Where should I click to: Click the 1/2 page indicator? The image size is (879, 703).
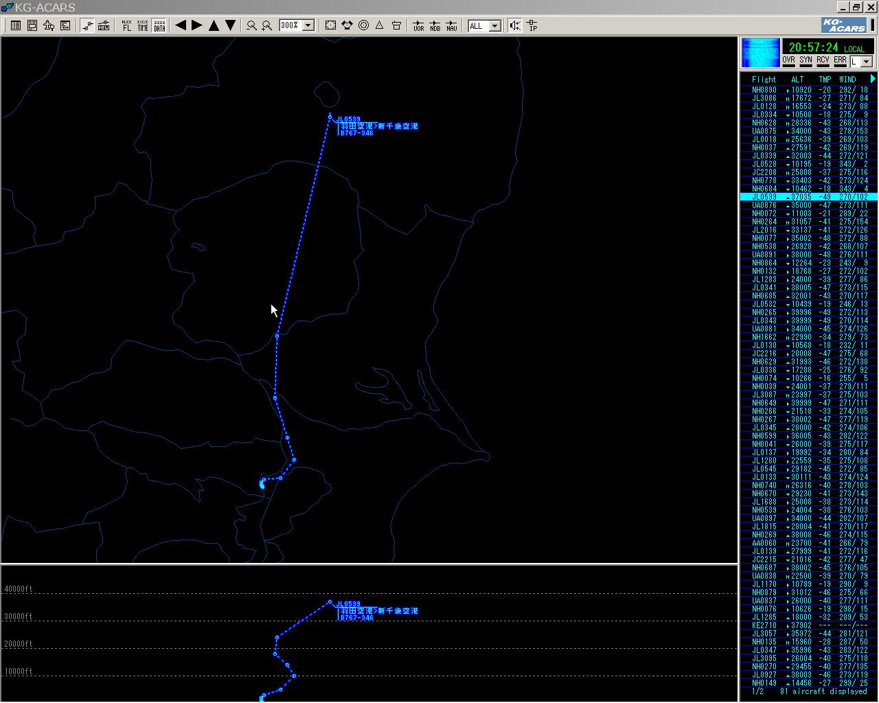click(x=758, y=691)
